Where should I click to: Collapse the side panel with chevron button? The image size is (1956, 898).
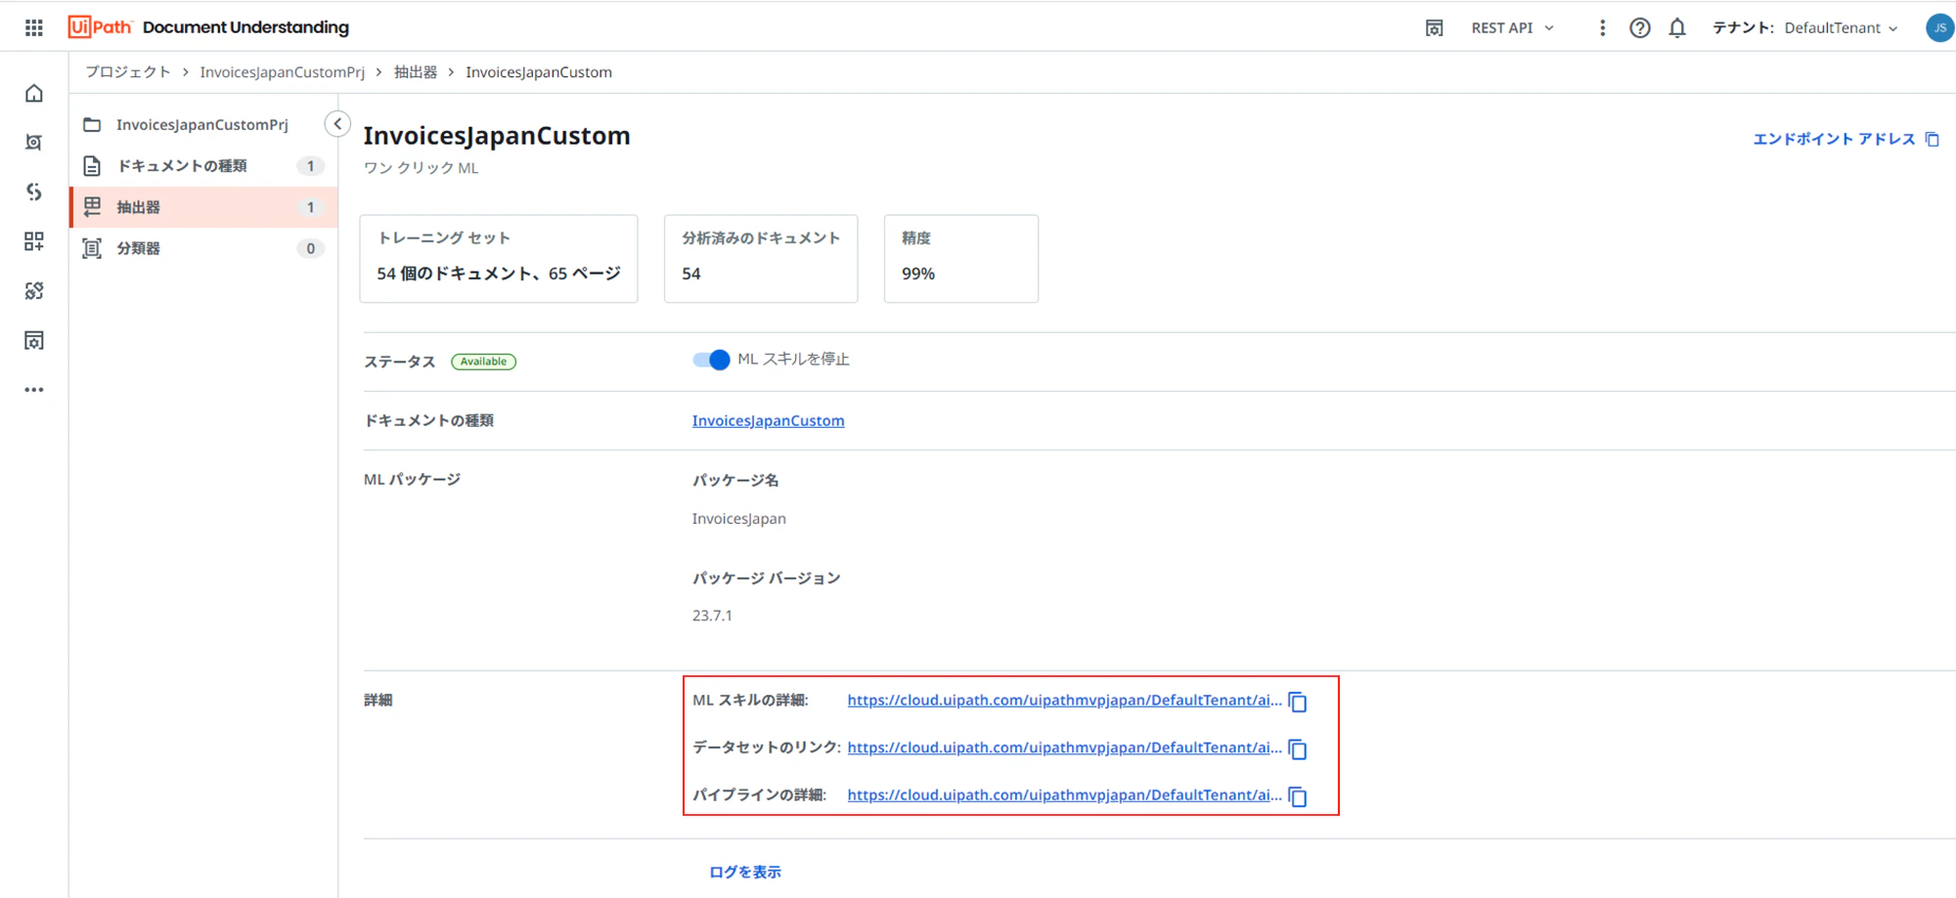pyautogui.click(x=337, y=124)
